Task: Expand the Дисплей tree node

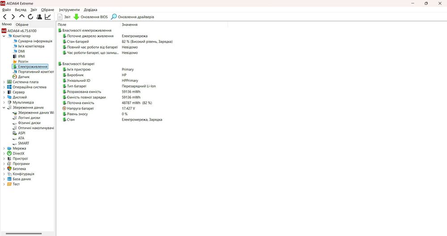Action: [4, 98]
